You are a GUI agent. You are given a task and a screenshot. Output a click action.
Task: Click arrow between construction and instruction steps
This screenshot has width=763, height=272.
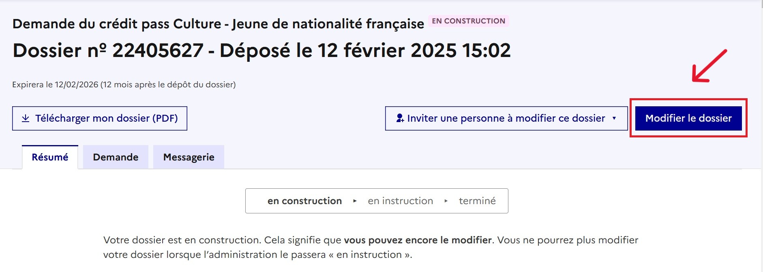355,201
